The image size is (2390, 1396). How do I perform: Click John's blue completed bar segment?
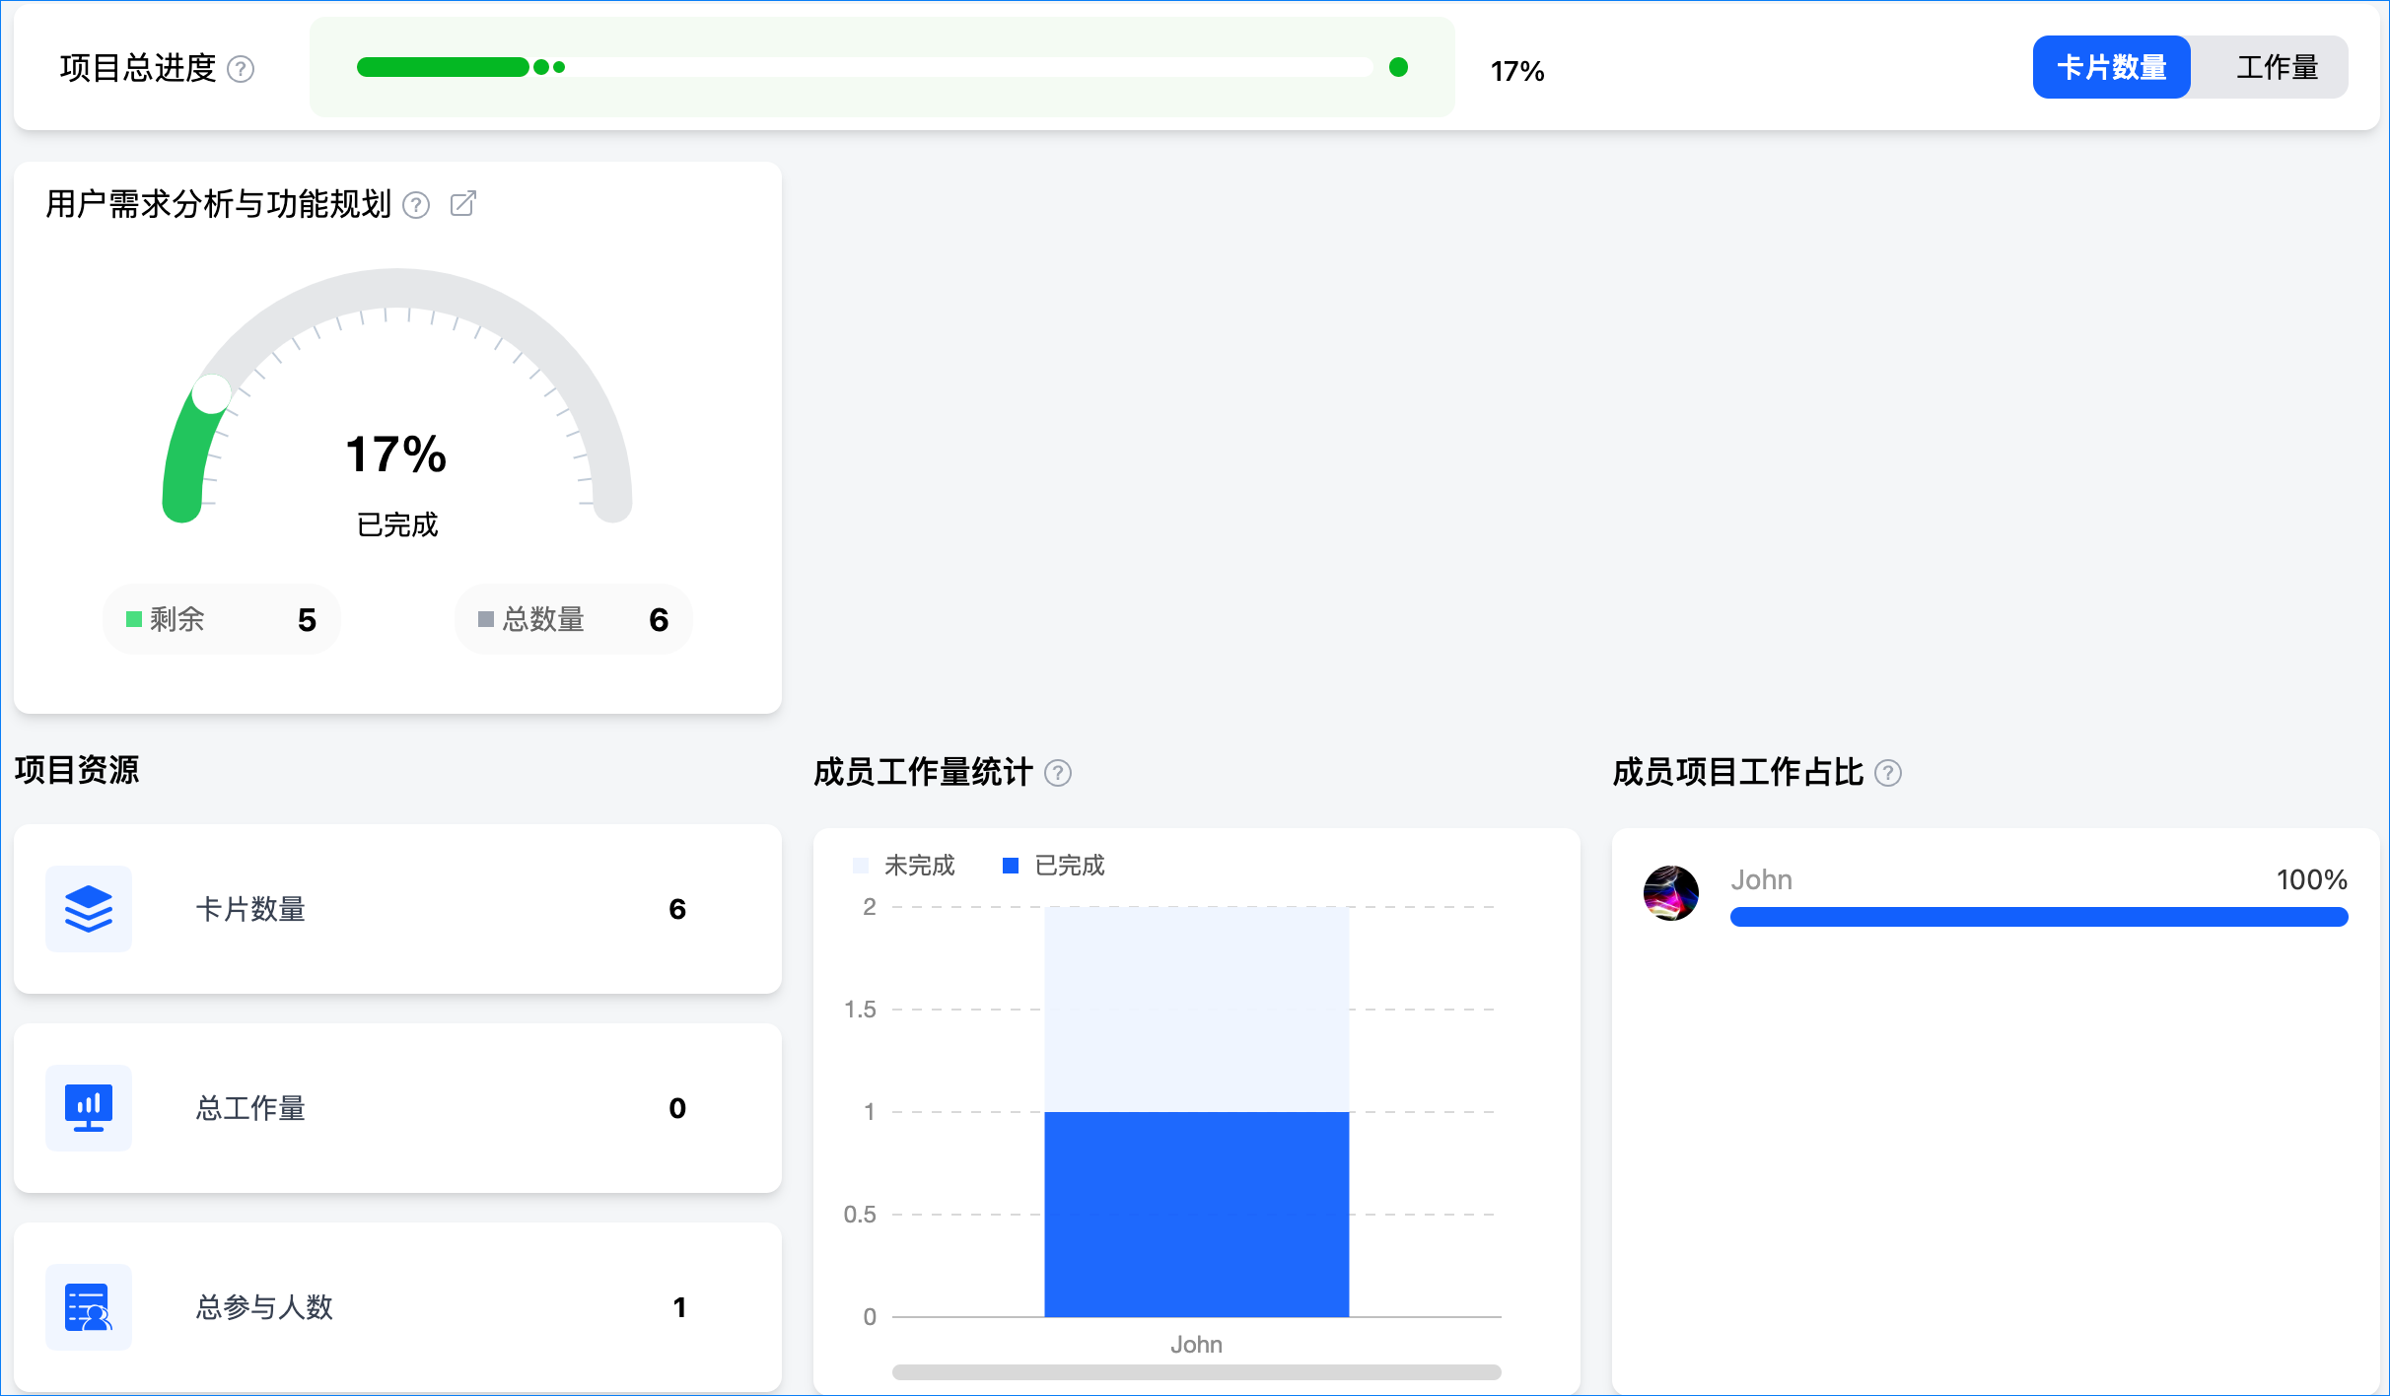click(1196, 1214)
